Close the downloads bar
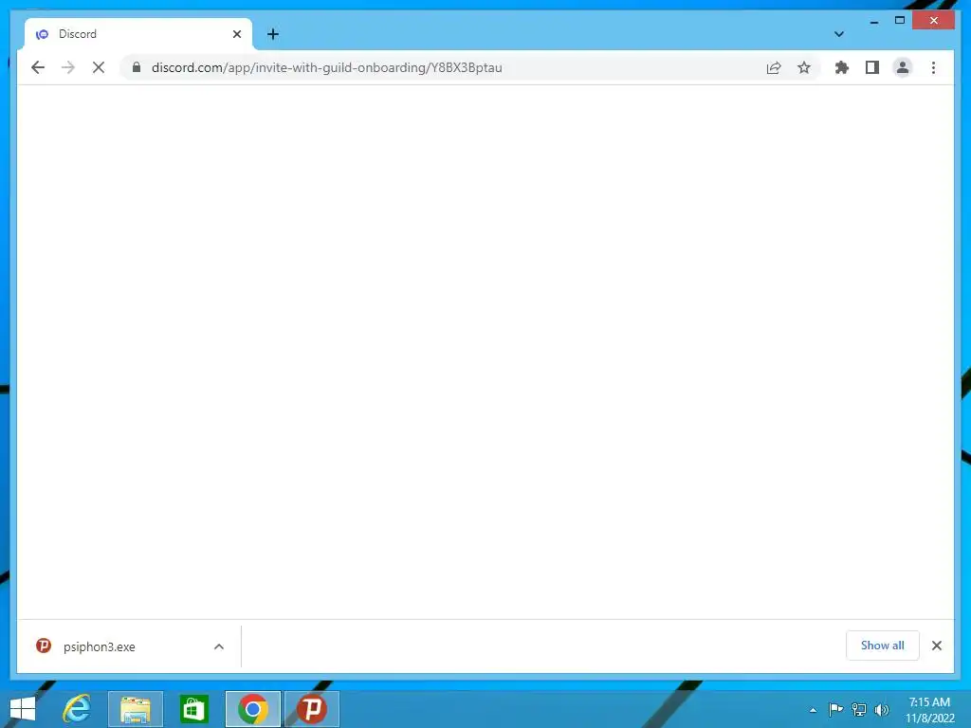The image size is (971, 728). click(936, 646)
